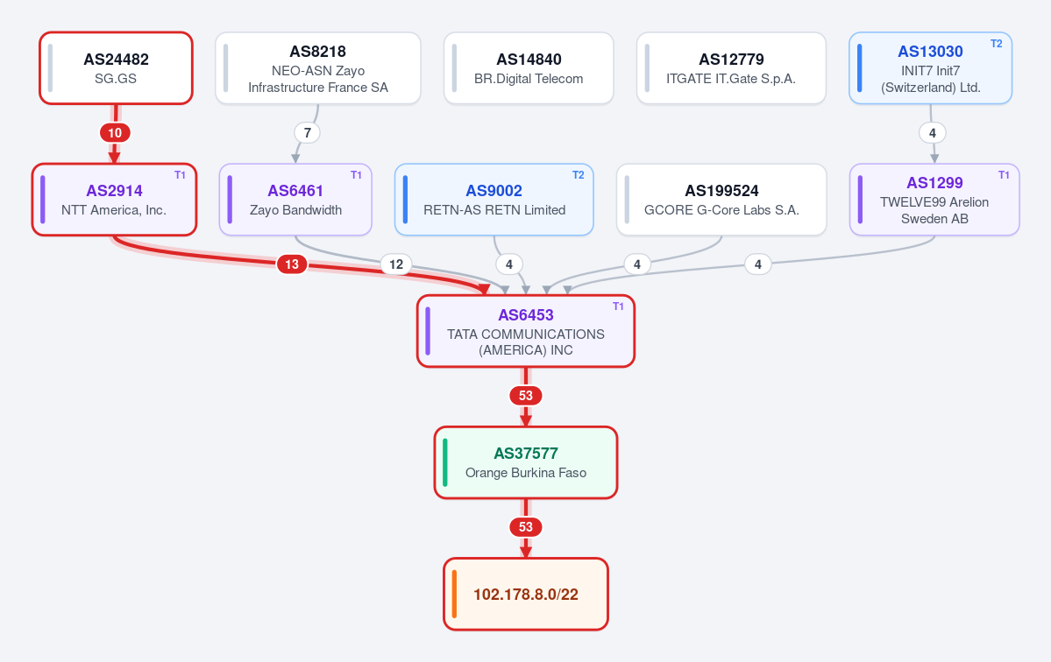Select the edge label 12
Viewport: 1051px width, 662px height.
click(x=396, y=264)
